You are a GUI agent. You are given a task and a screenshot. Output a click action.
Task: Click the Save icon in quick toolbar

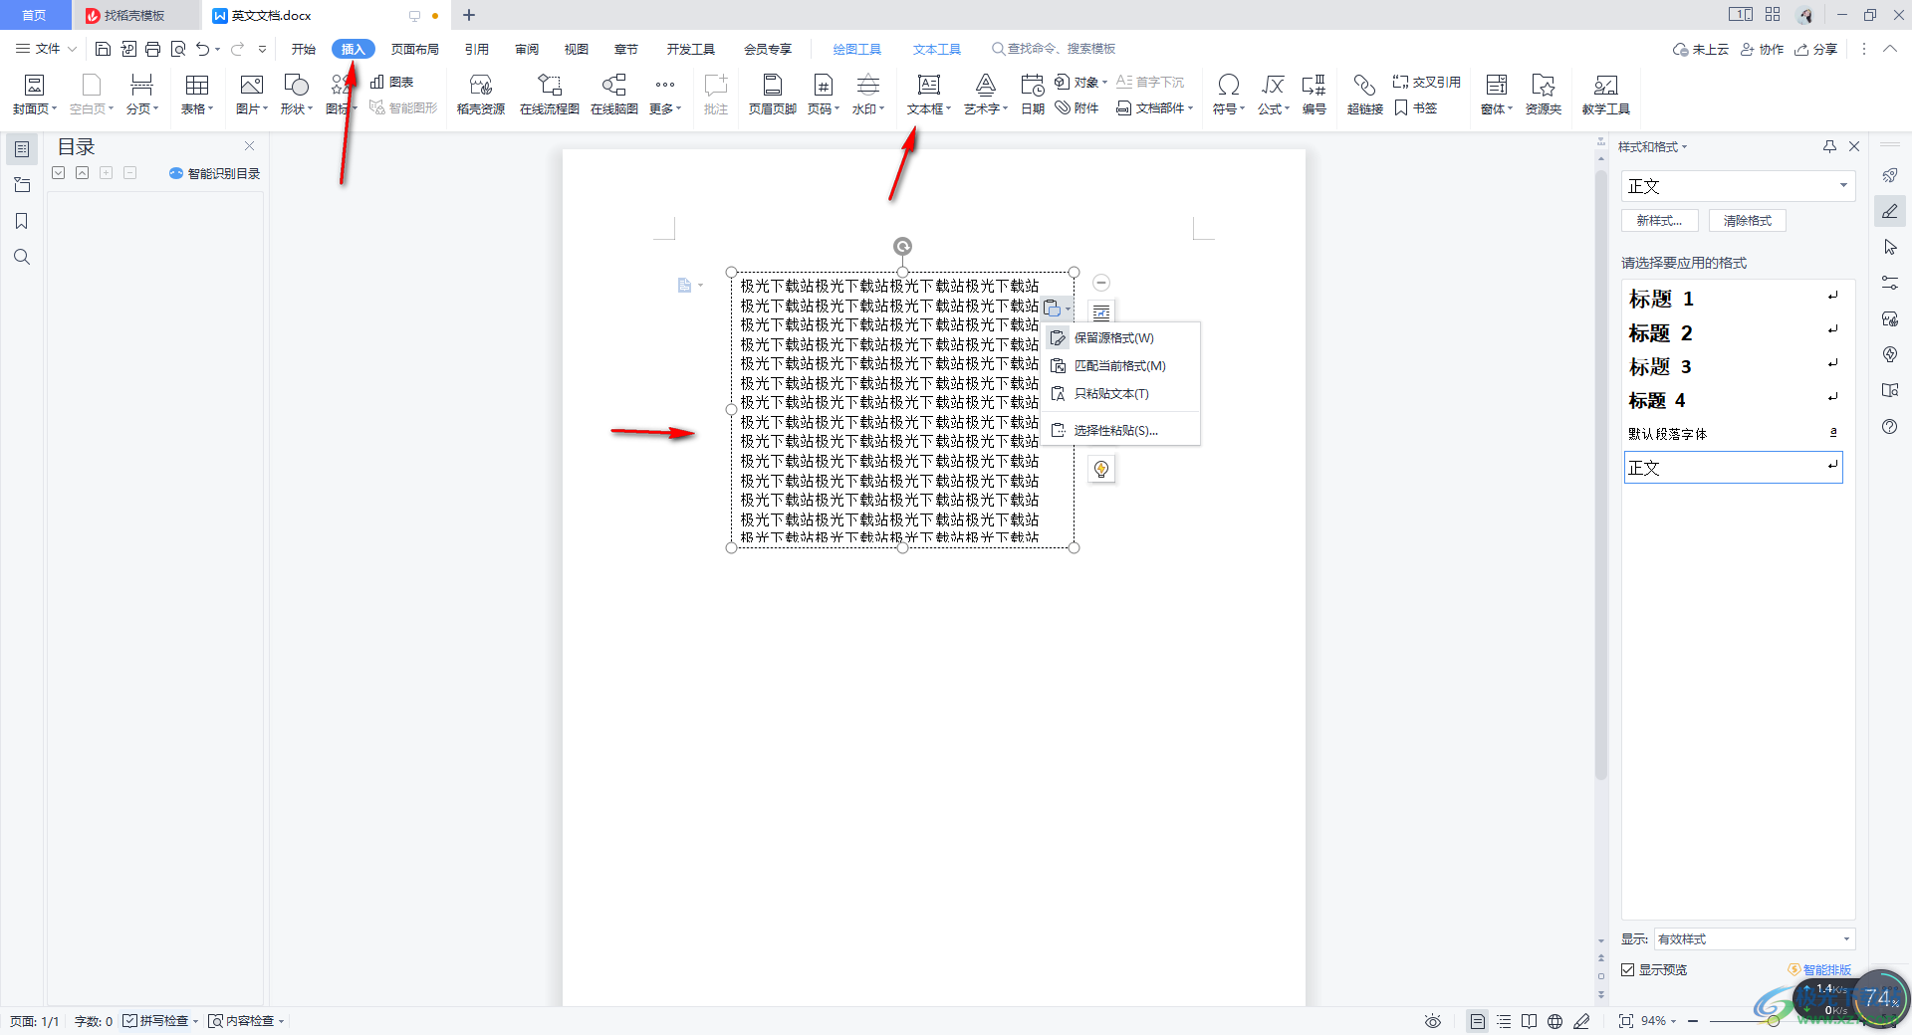point(103,49)
